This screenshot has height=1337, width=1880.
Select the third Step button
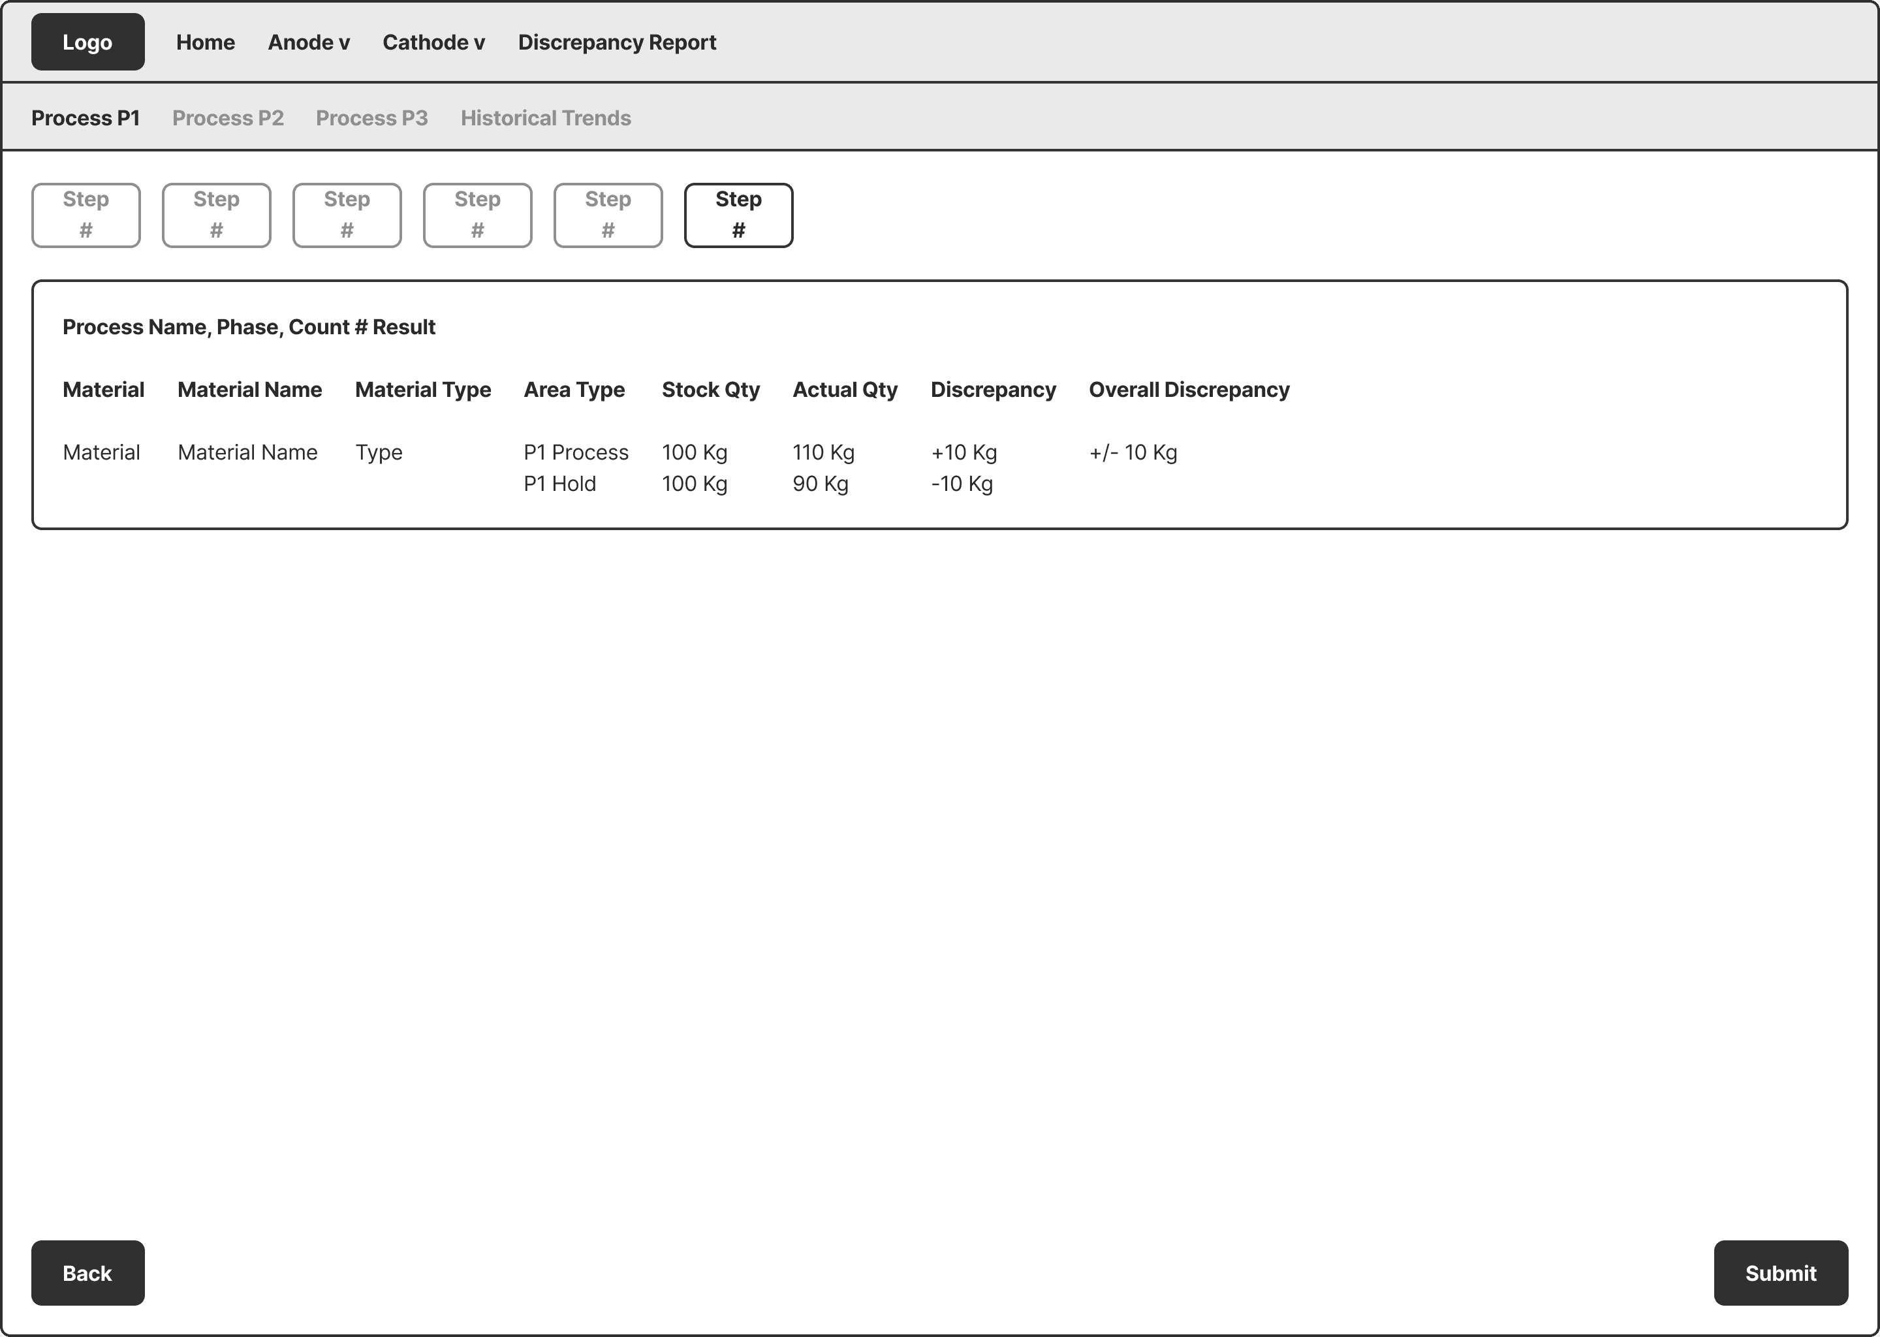click(x=347, y=215)
